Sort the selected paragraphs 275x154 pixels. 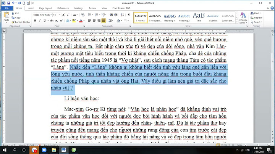click(122, 15)
